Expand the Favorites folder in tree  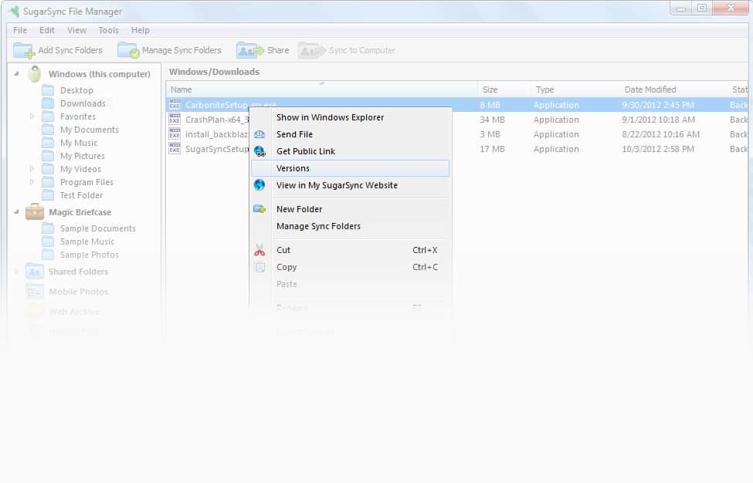[x=32, y=117]
